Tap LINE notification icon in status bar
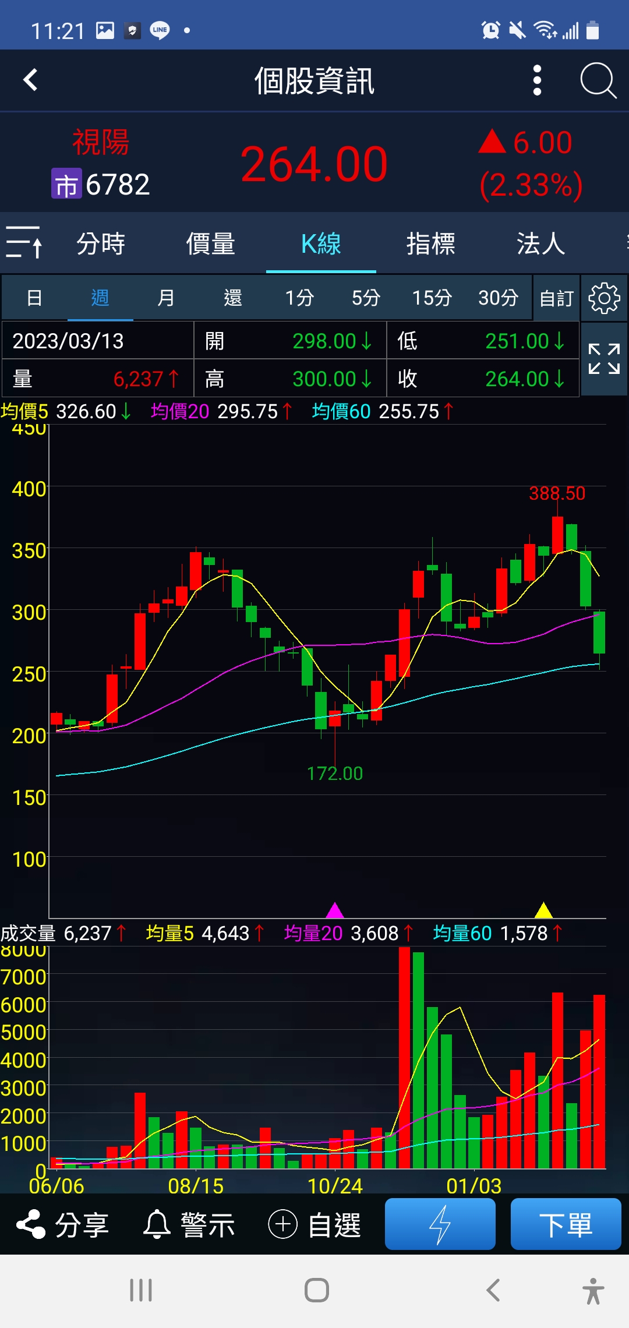Viewport: 629px width, 1328px height. point(160,30)
